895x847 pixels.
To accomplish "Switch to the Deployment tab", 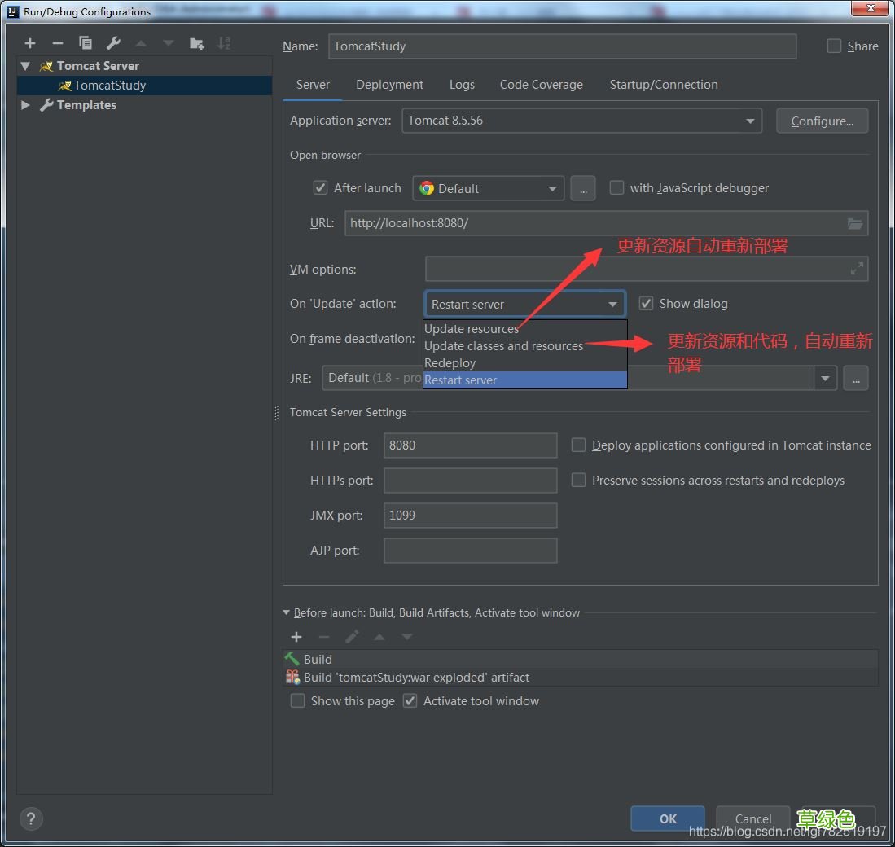I will pyautogui.click(x=389, y=85).
